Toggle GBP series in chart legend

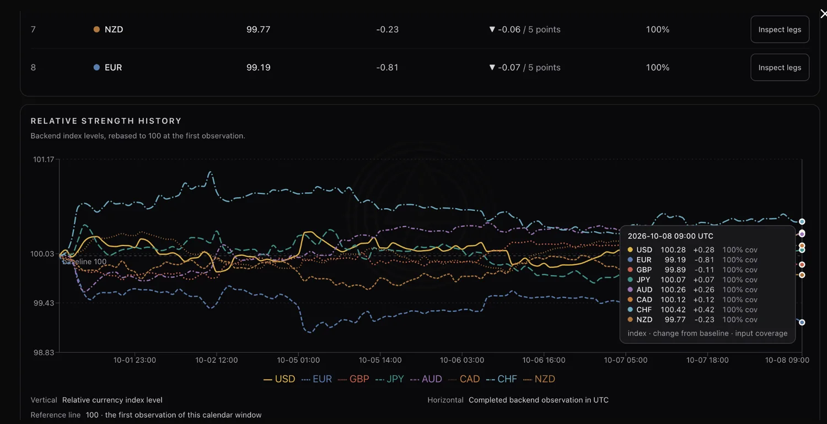pyautogui.click(x=353, y=379)
